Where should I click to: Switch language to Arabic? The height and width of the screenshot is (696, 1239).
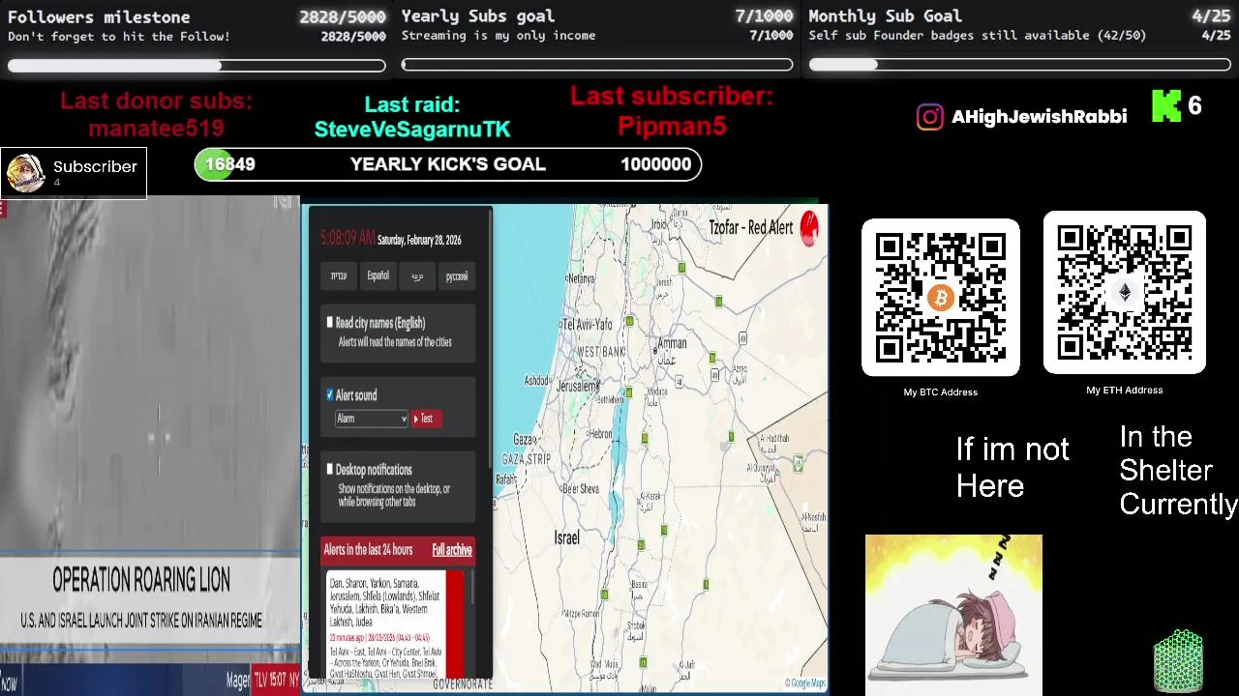coord(417,276)
